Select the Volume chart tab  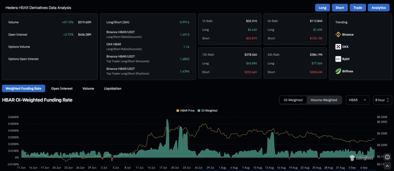[88, 89]
